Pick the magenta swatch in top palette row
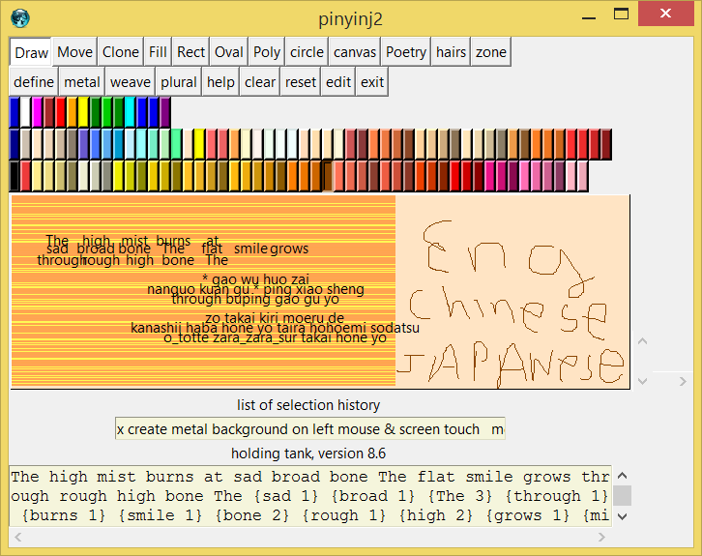702x556 pixels. click(38, 112)
